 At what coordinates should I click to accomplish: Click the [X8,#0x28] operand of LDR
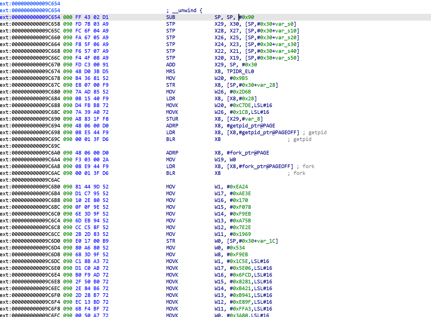[x=242, y=99]
